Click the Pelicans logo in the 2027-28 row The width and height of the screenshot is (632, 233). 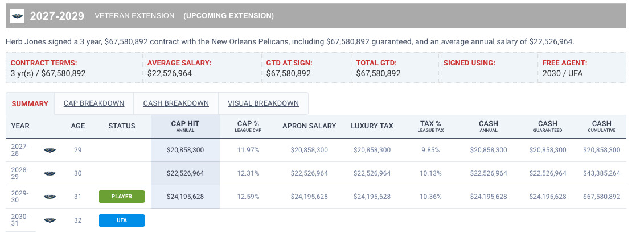[50, 150]
